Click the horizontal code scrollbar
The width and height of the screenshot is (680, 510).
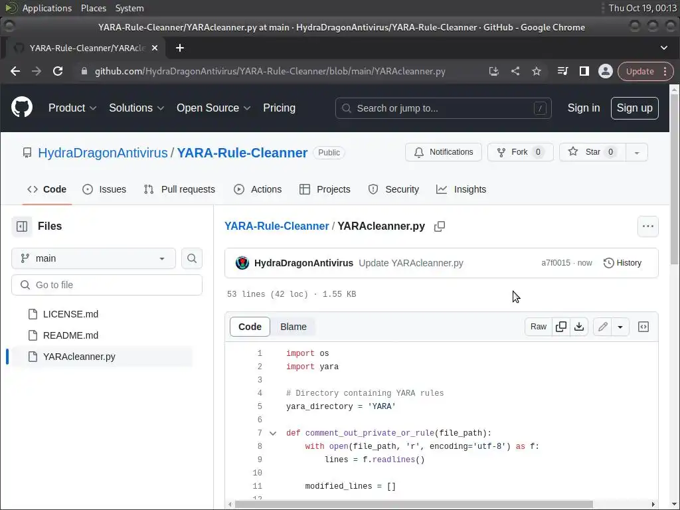pyautogui.click(x=414, y=505)
